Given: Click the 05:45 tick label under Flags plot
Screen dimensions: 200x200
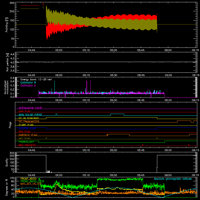Looking at the screenshot, I should [141, 150].
